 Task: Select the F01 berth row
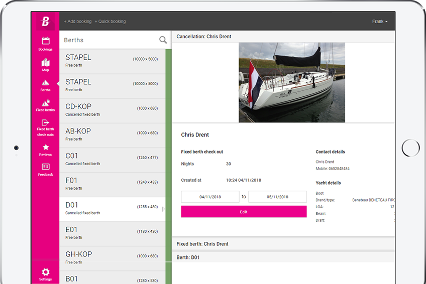point(112,185)
